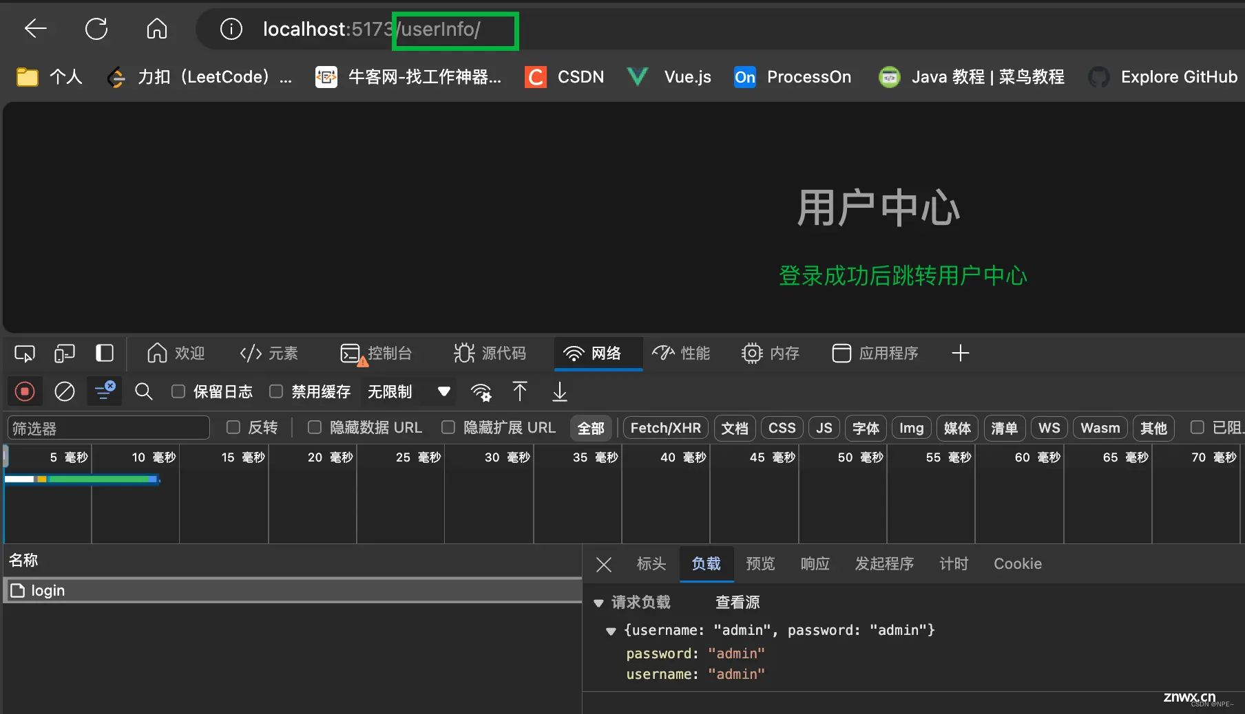The image size is (1245, 714).
Task: Open the Cookie details tab
Action: click(x=1018, y=564)
